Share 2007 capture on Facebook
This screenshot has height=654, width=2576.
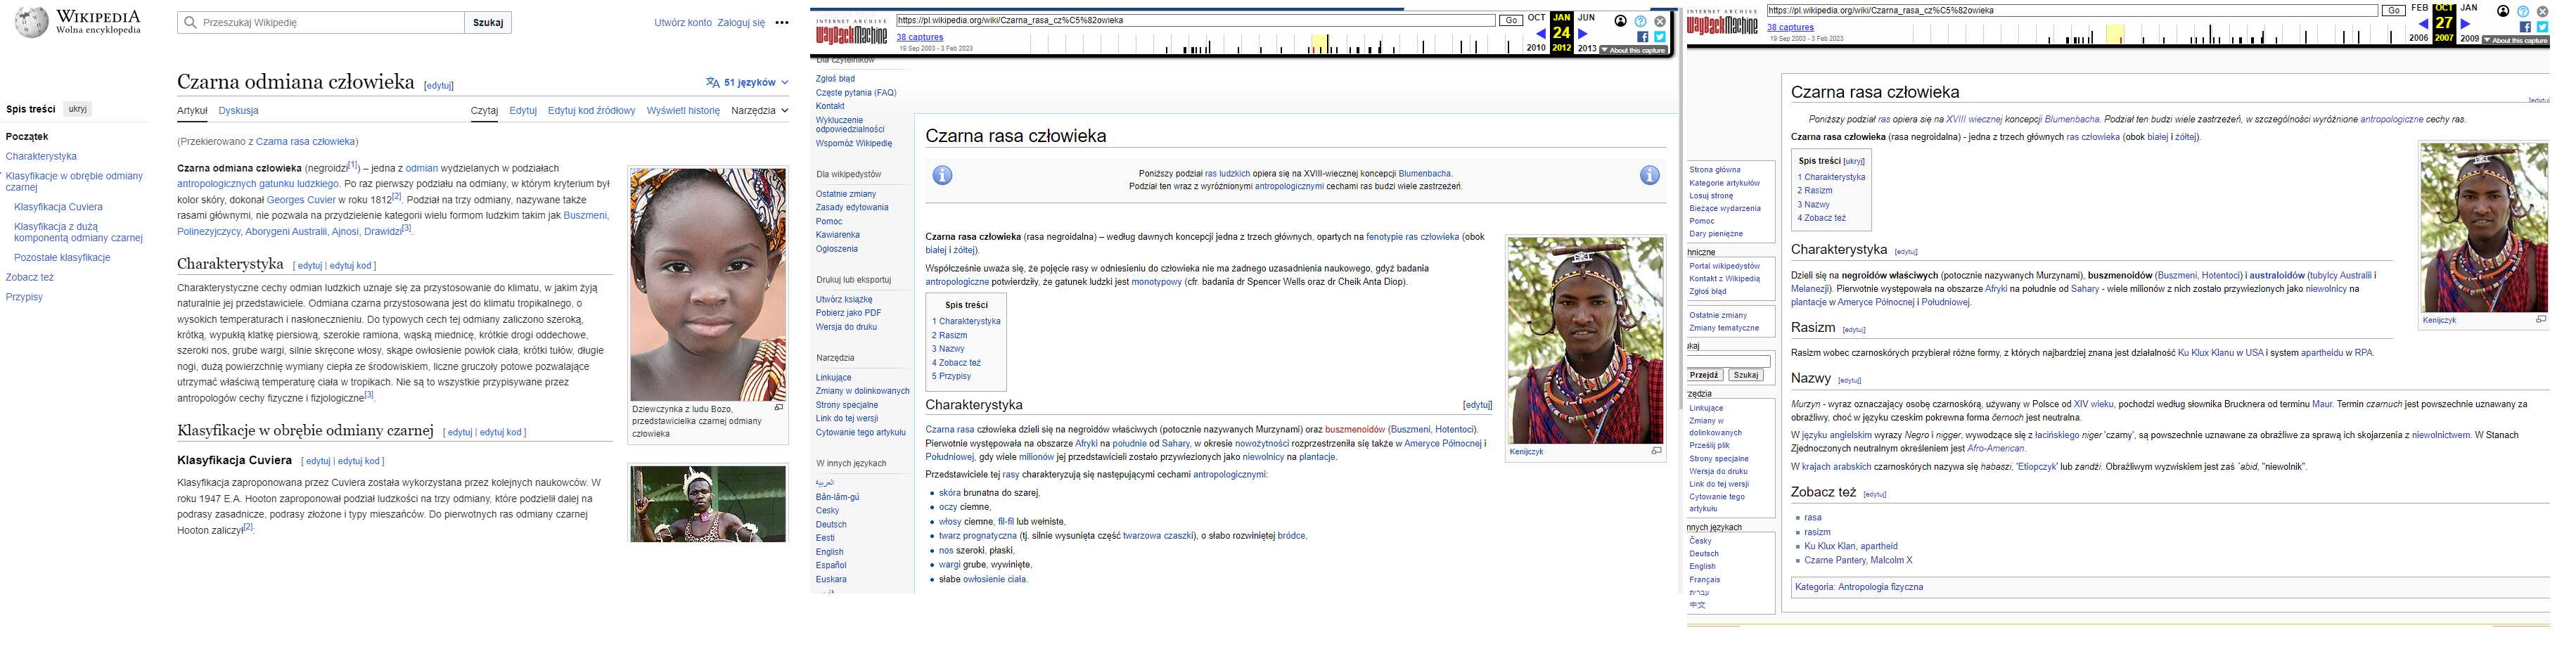pyautogui.click(x=2525, y=27)
